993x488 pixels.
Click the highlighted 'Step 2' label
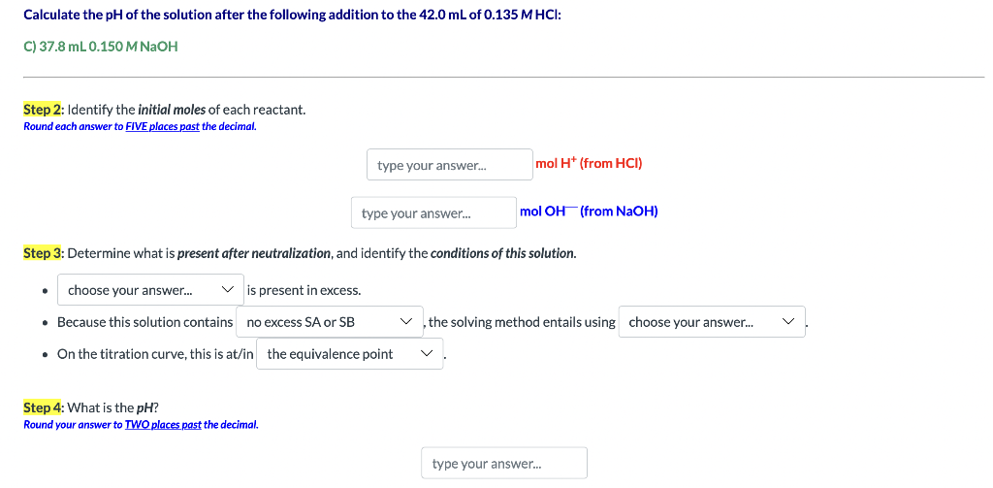(x=43, y=110)
